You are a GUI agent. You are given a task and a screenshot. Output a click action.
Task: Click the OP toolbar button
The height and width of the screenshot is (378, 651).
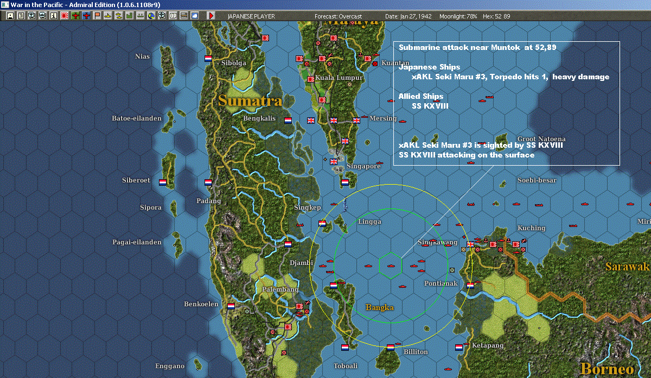[173, 16]
